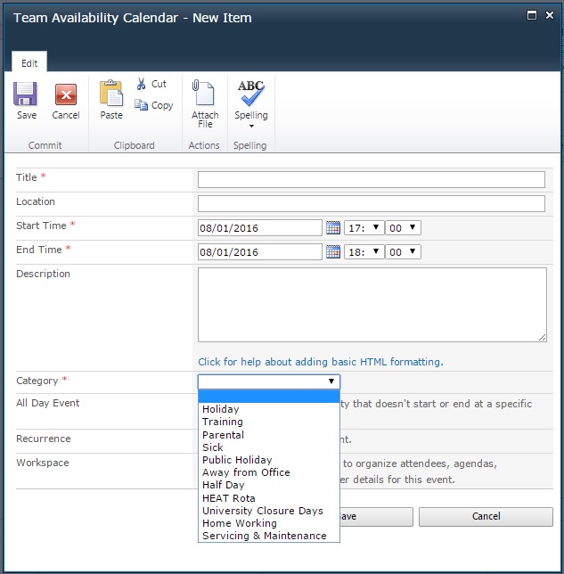Click the Copy icon in Clipboard group
The image size is (564, 574).
[x=142, y=105]
